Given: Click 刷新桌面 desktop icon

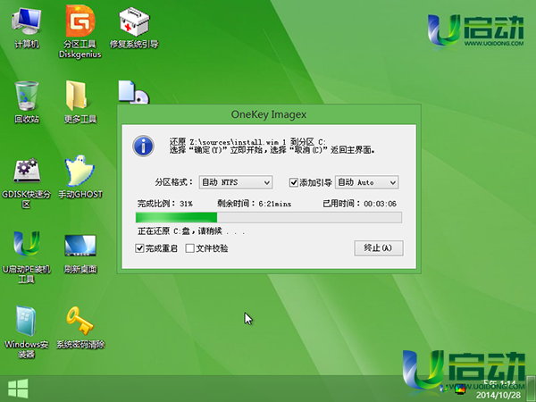Looking at the screenshot, I should pos(80,254).
